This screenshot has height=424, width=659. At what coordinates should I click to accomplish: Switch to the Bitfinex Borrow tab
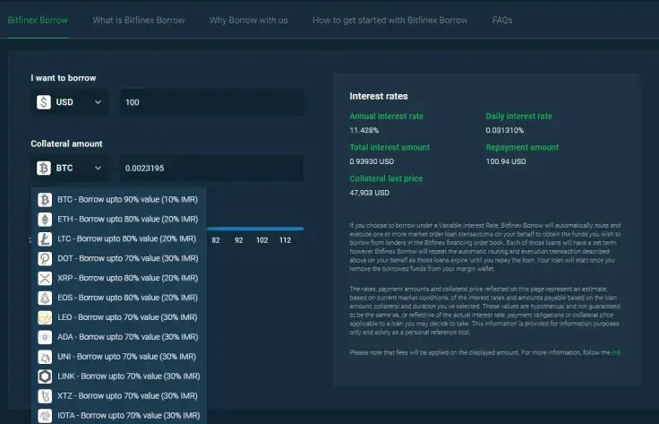(x=38, y=21)
